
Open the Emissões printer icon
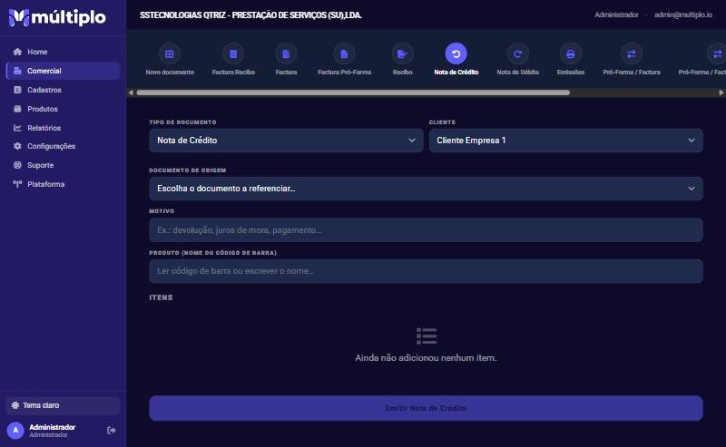571,54
